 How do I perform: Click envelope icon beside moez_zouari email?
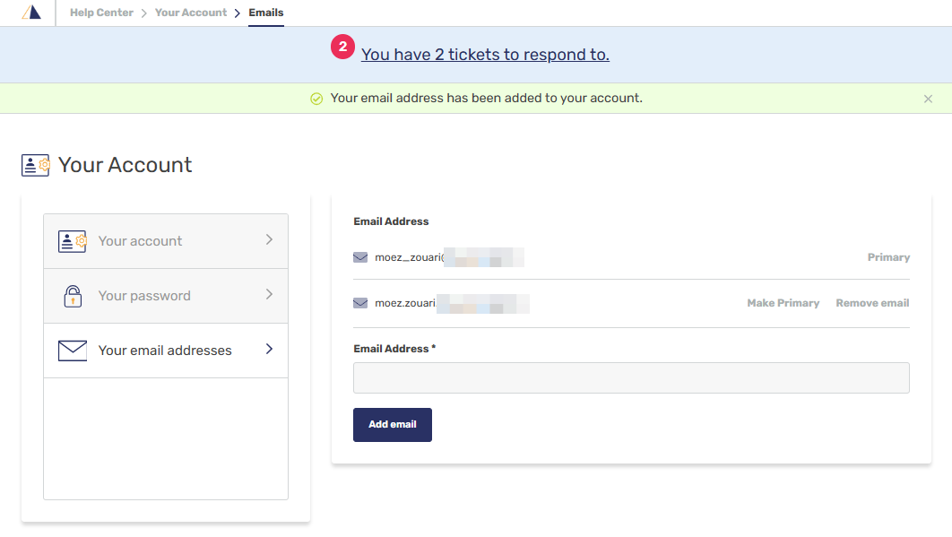[x=360, y=257]
